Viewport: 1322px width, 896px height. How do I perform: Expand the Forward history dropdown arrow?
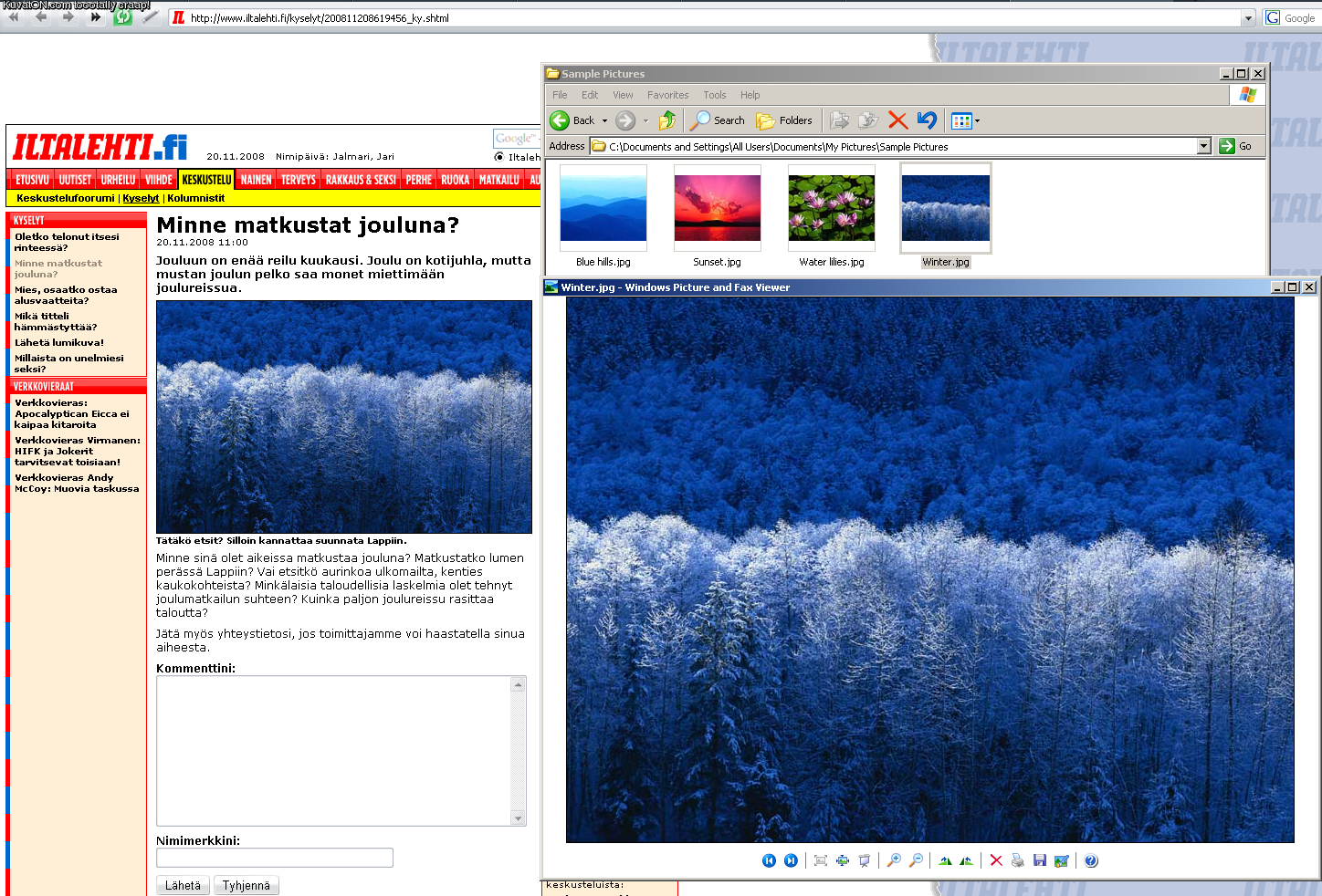[645, 120]
